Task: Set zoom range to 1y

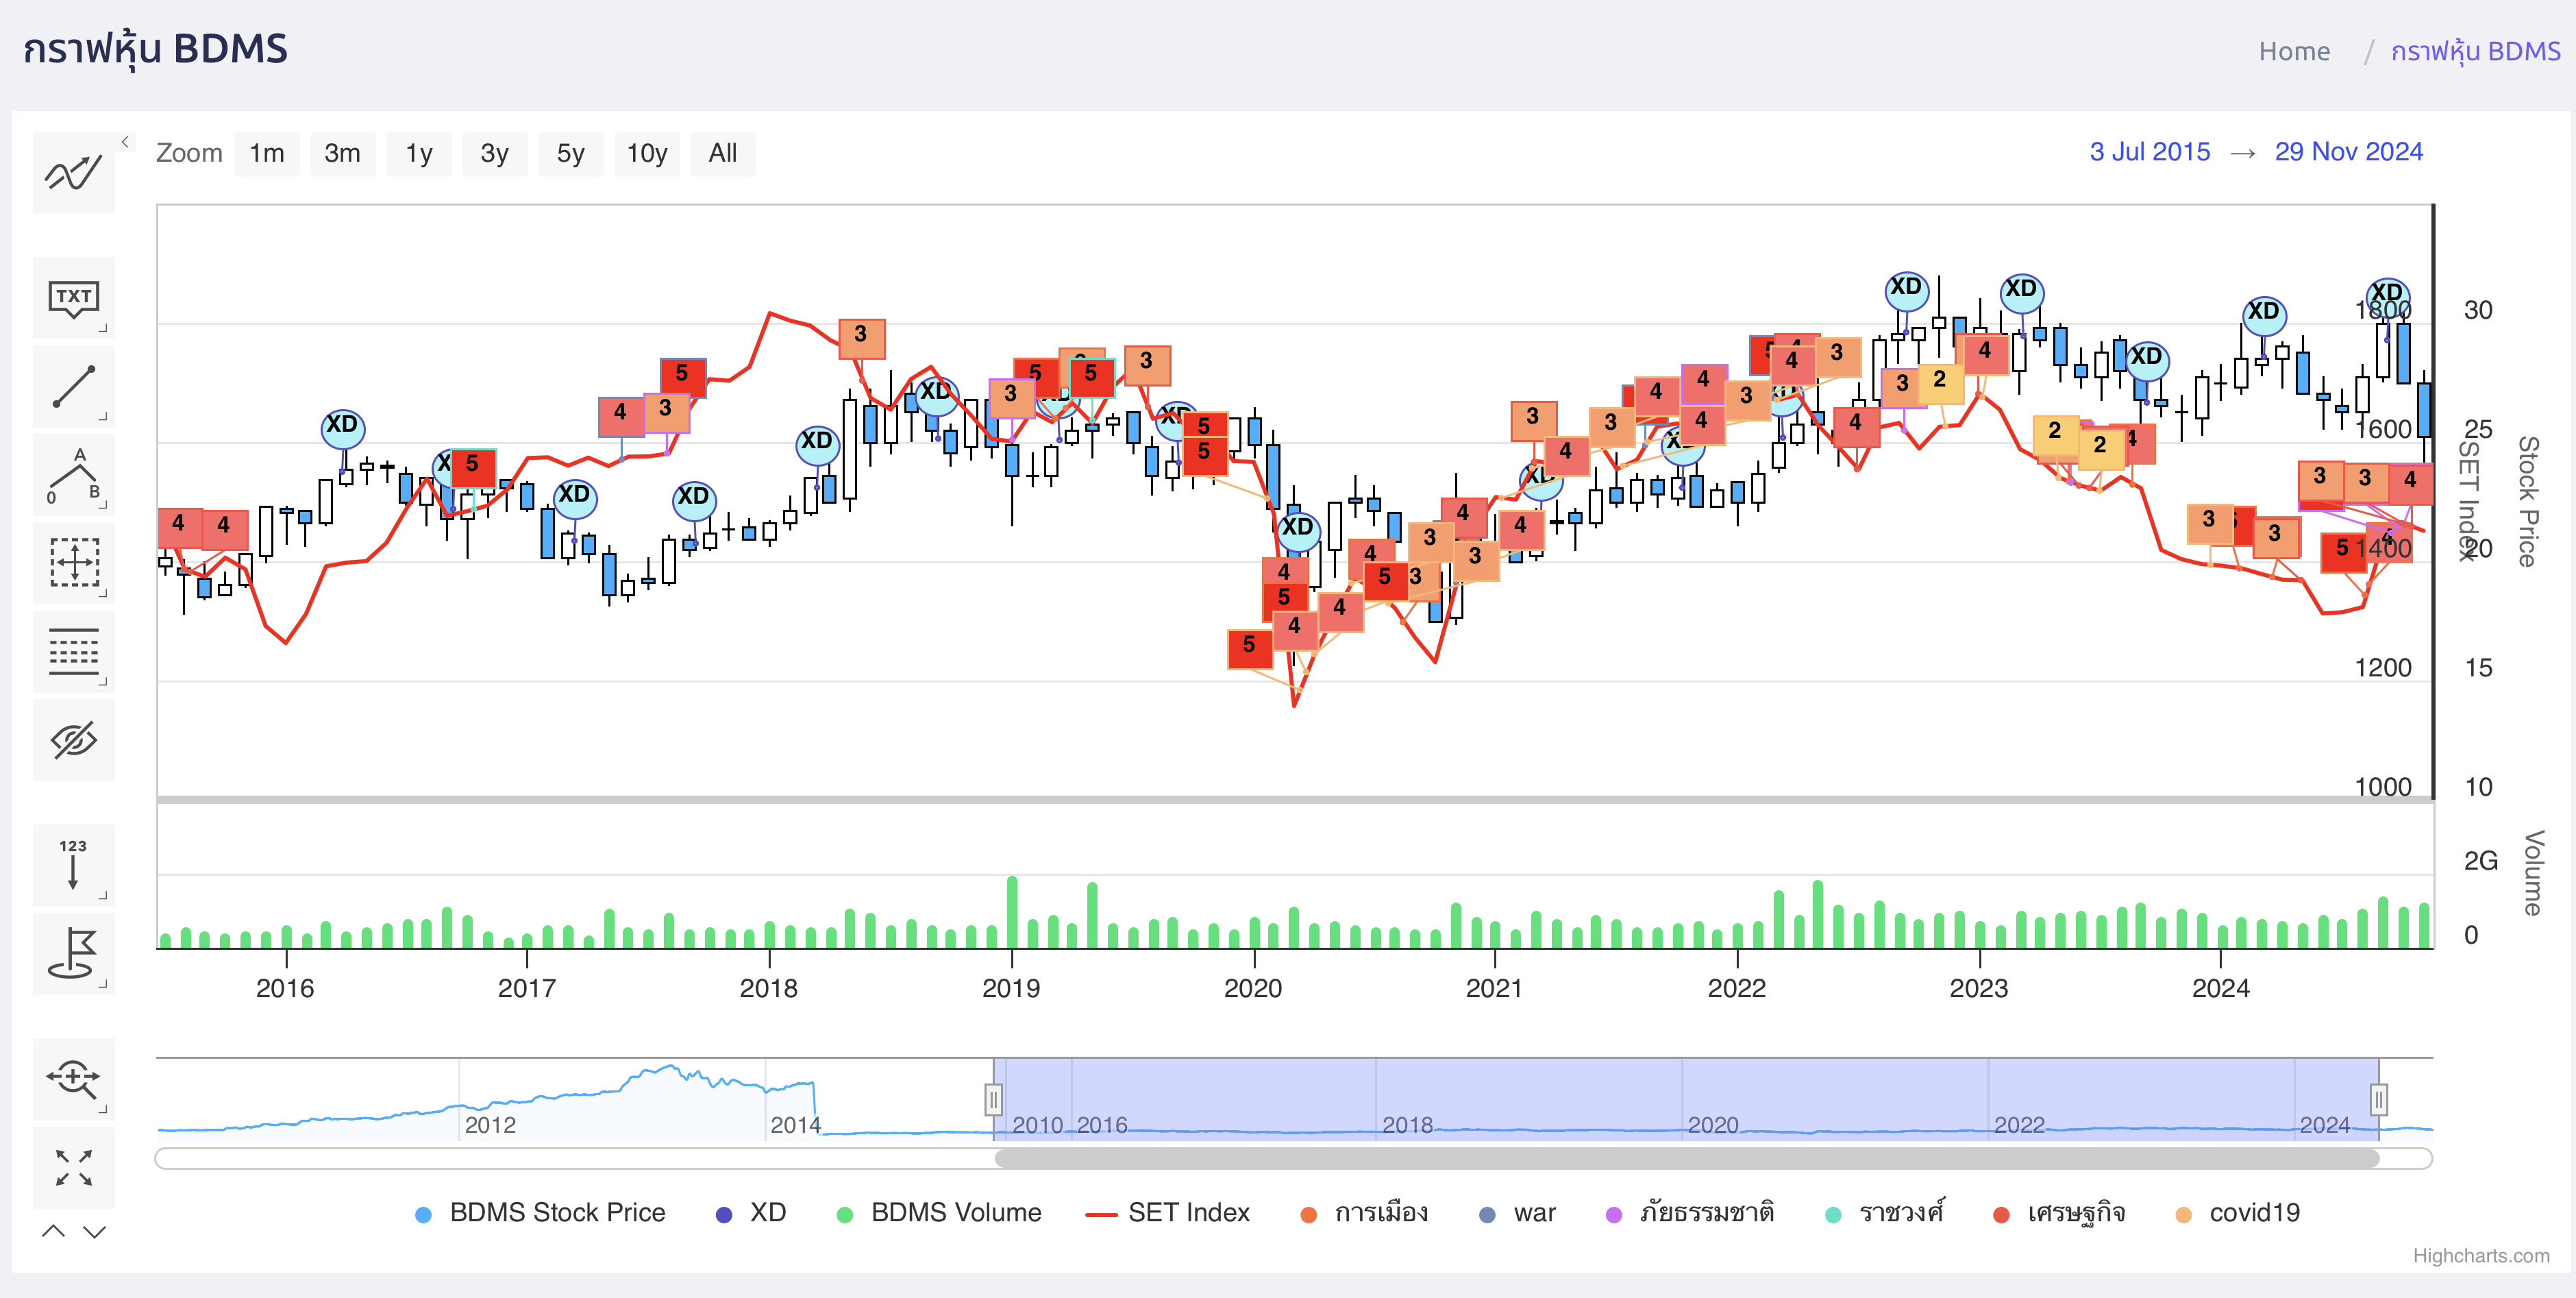Action: pos(418,154)
